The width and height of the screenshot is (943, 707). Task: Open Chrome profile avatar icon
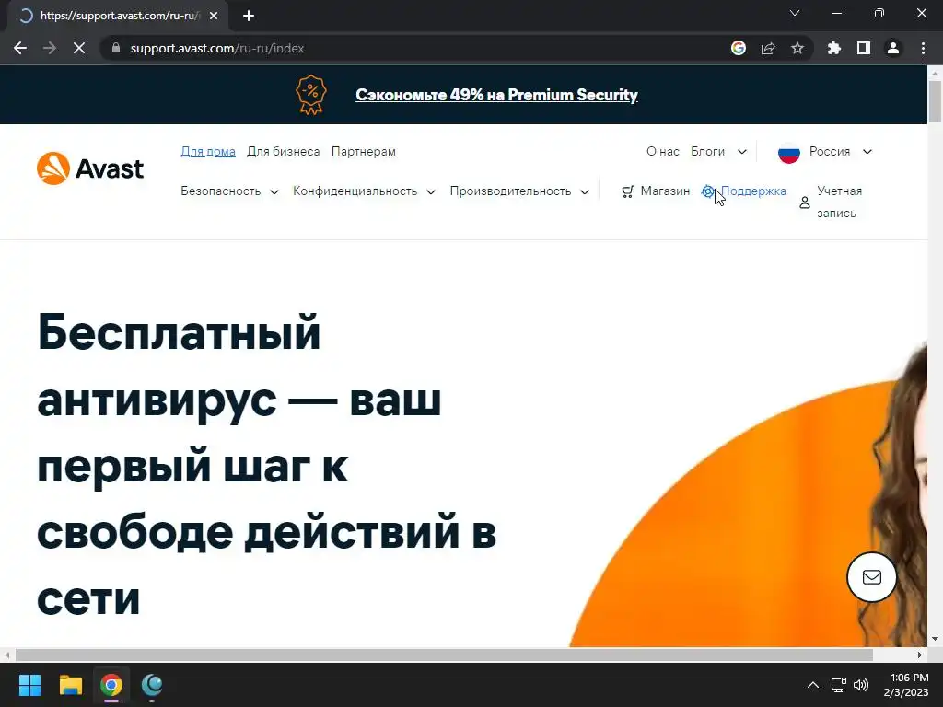point(893,48)
